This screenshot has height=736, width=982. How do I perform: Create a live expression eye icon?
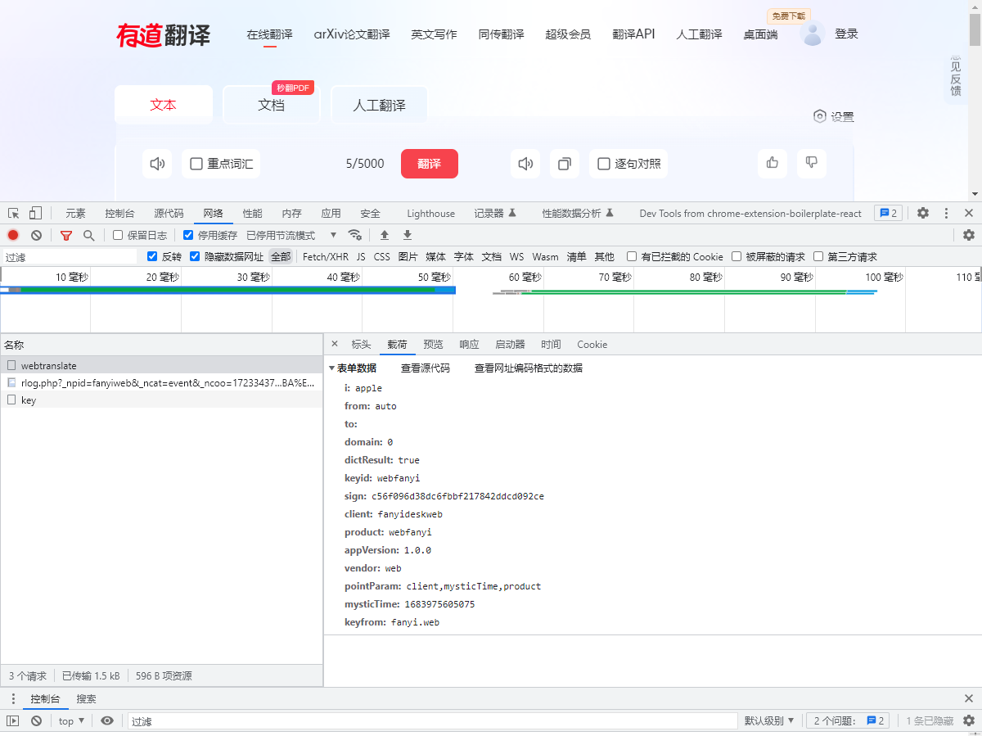pos(107,721)
